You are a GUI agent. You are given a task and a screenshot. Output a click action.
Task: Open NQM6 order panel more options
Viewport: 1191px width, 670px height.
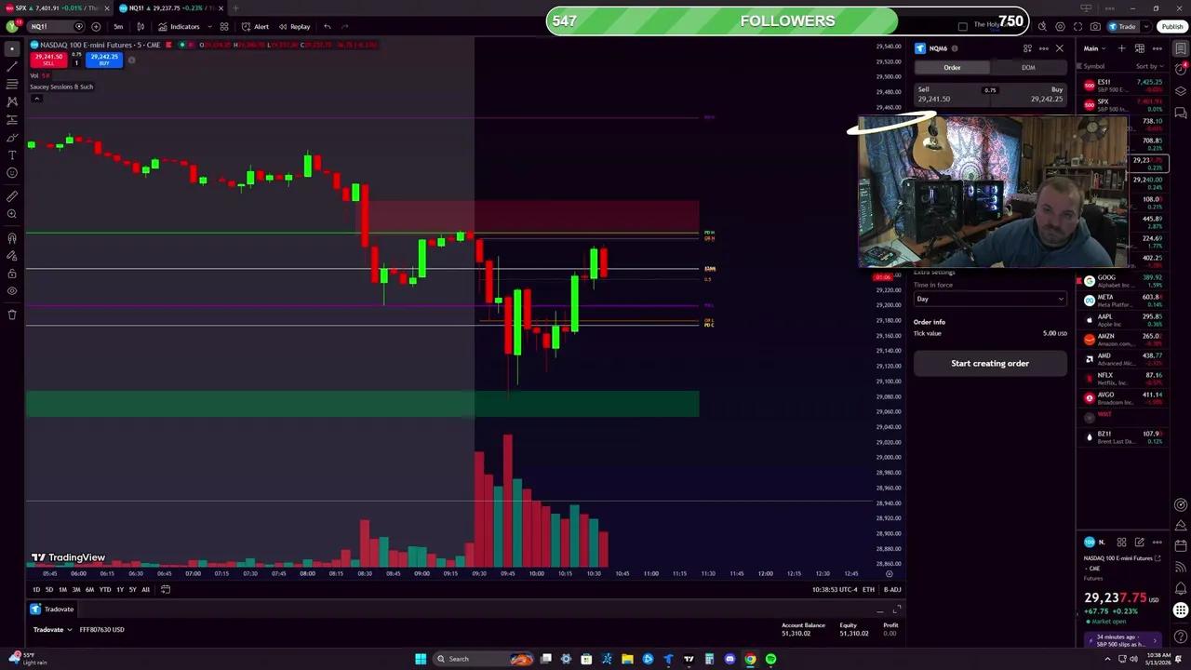coord(1043,48)
